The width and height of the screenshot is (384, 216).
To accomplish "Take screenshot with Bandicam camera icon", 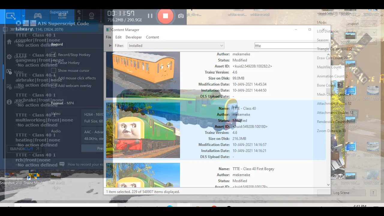I will coord(181,16).
